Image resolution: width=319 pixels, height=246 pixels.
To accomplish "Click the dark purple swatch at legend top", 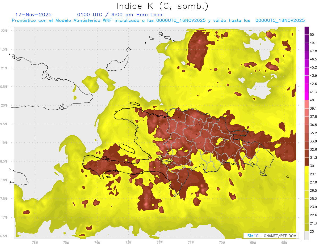I will (307, 31).
